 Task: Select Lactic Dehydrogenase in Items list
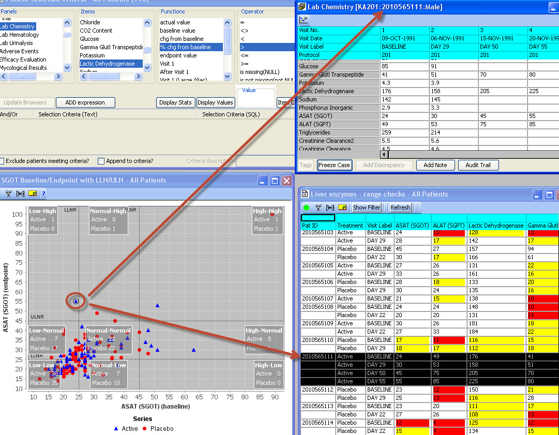tap(111, 64)
